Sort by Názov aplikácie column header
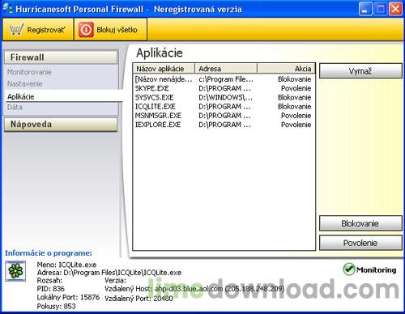This screenshot has height=314, width=405. tap(164, 69)
